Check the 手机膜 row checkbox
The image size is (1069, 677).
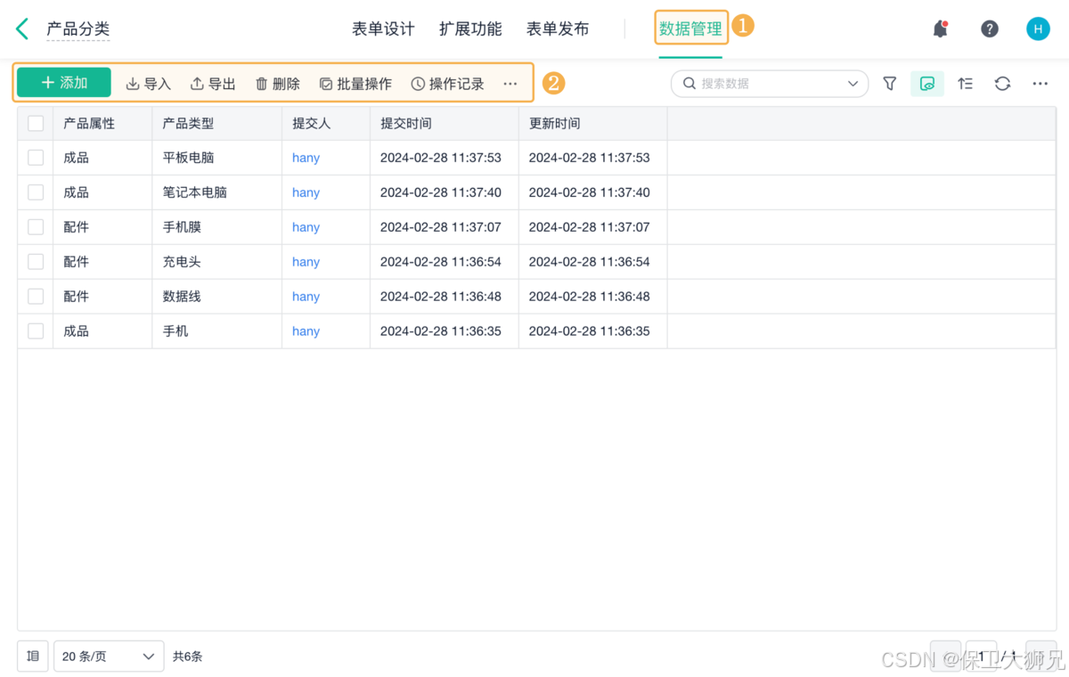(36, 227)
